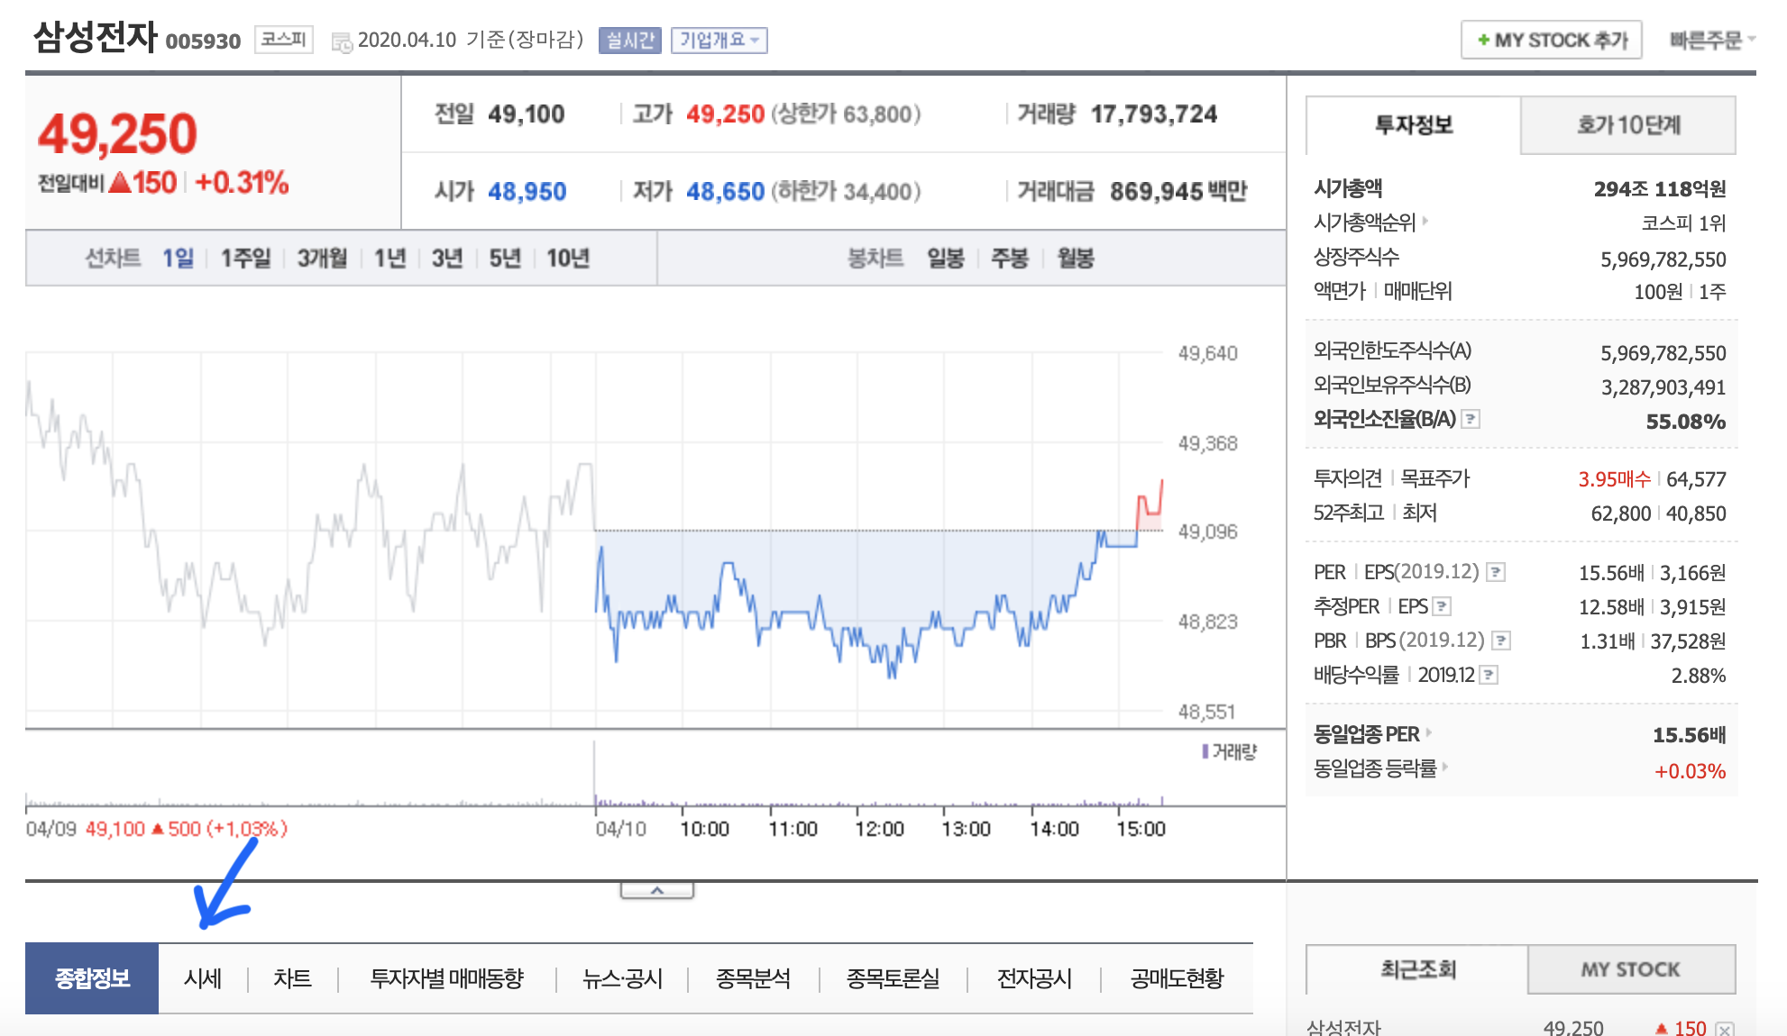The width and height of the screenshot is (1787, 1036).
Task: Click the help icon next to 외국인소진율(B/A)
Action: click(x=1471, y=419)
